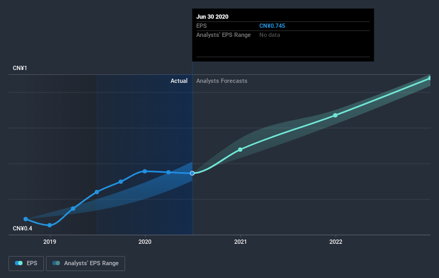Click the 'Analysts Forecasts' label
Viewport: 439px width, 278px height.
click(x=222, y=81)
